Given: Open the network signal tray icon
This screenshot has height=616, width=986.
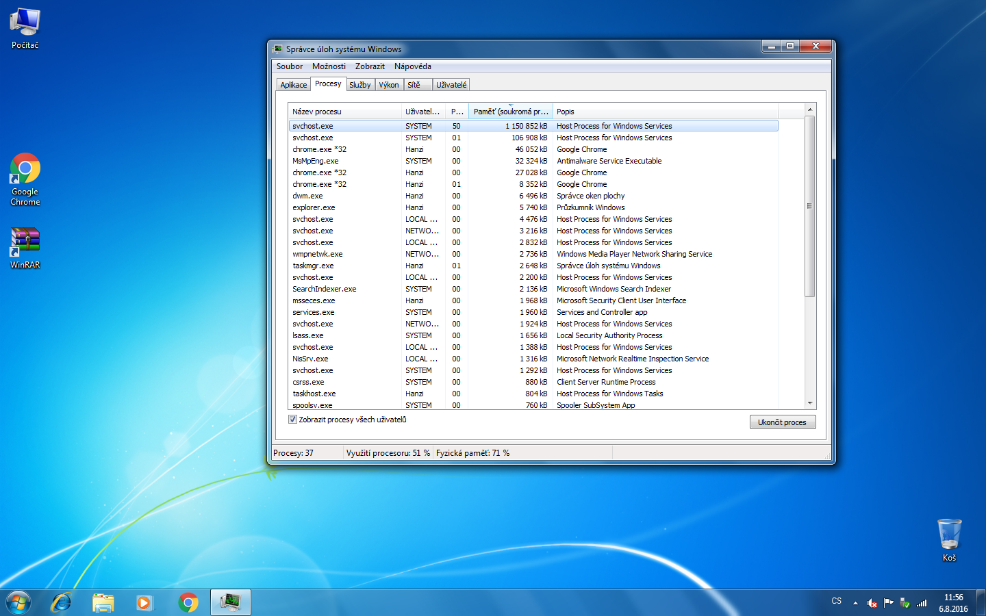Looking at the screenshot, I should pyautogui.click(x=922, y=603).
